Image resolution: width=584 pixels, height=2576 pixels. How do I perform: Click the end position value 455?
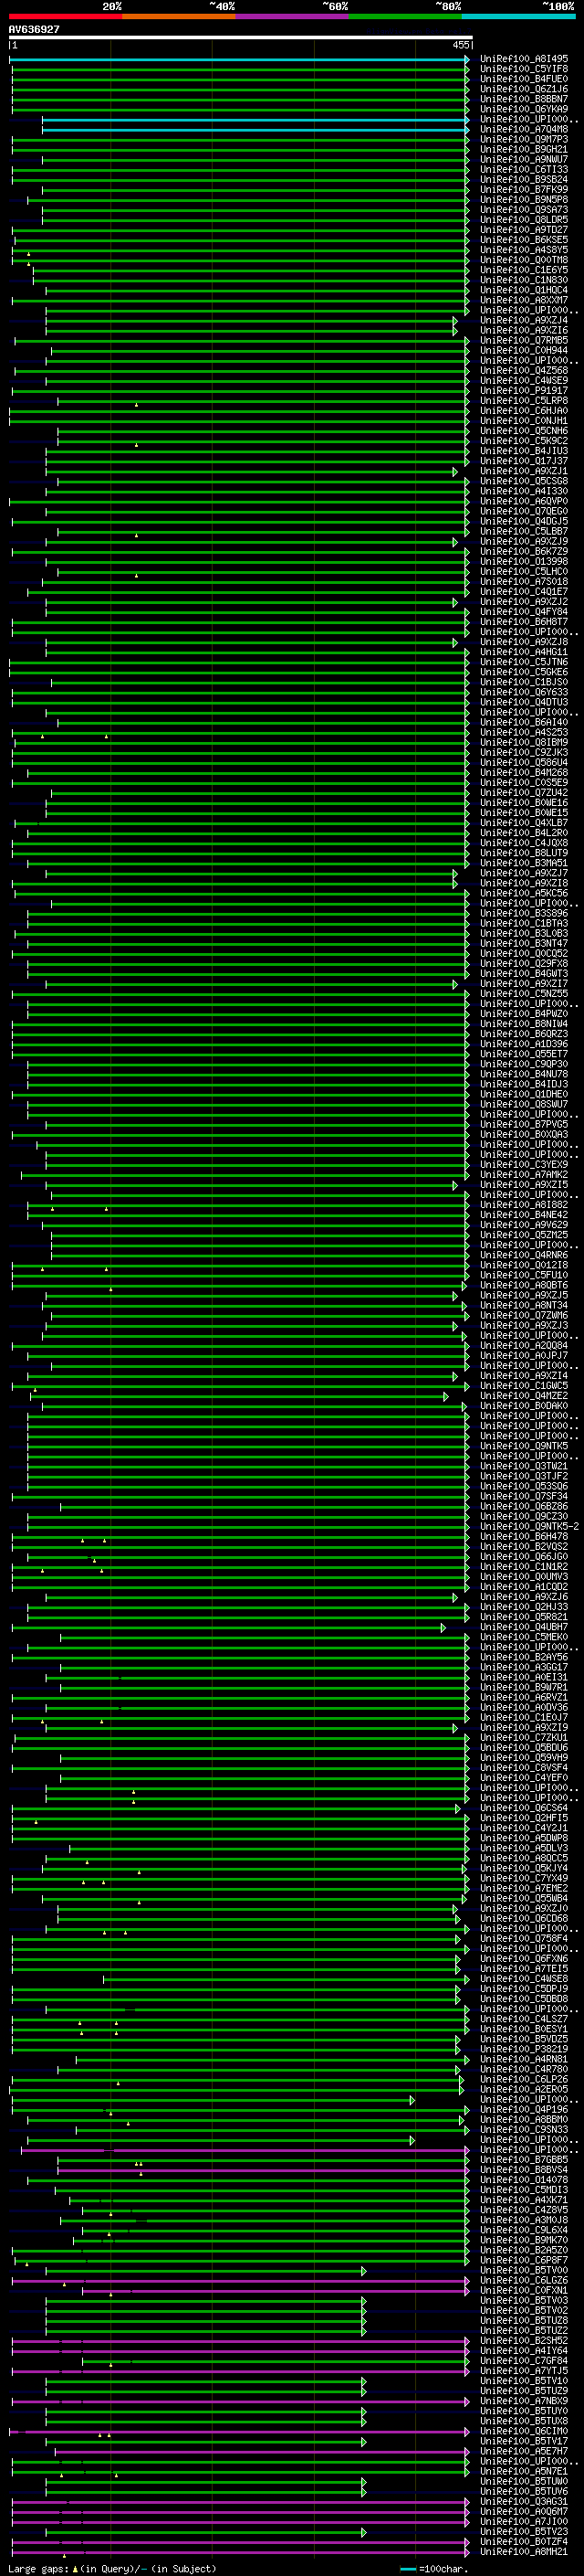tap(461, 45)
